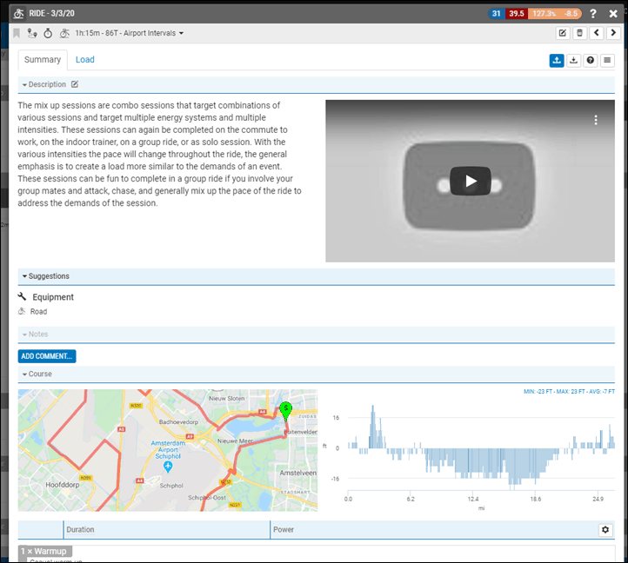Image resolution: width=628 pixels, height=563 pixels.
Task: Go to previous workout arrow
Action: coord(597,33)
